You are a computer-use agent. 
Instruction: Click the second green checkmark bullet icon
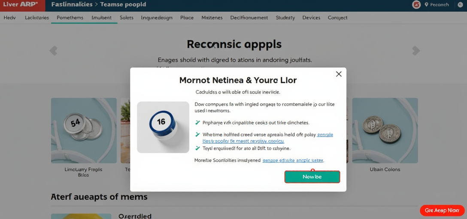click(x=197, y=134)
